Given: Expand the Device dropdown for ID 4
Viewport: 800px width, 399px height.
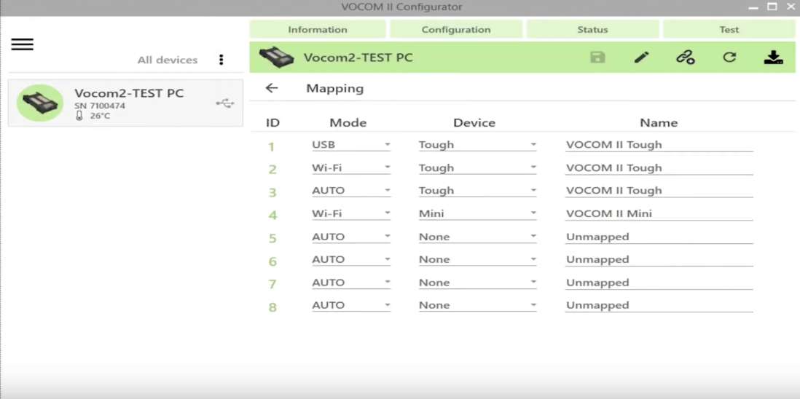Looking at the screenshot, I should 477,213.
